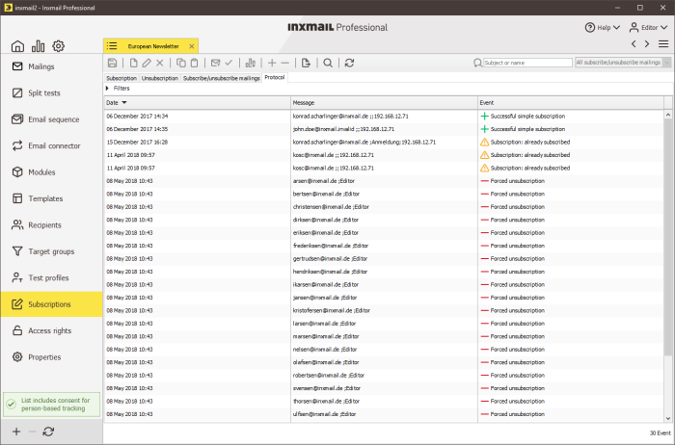Click the Message column header
Viewport: 675px width, 445px height.
384,103
